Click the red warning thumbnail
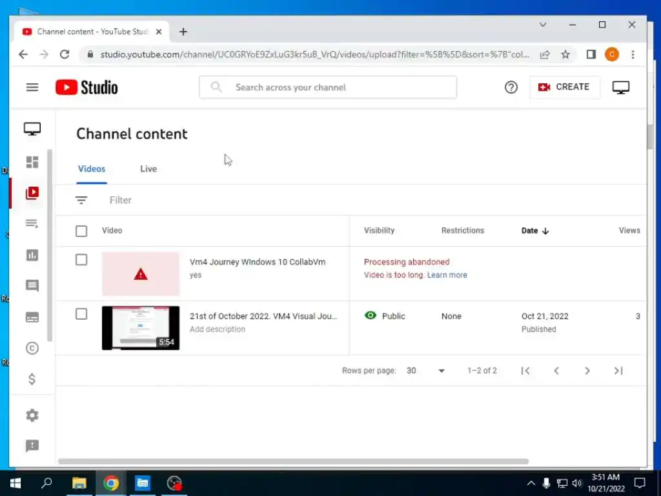Viewport: 661px width, 496px height. [141, 274]
